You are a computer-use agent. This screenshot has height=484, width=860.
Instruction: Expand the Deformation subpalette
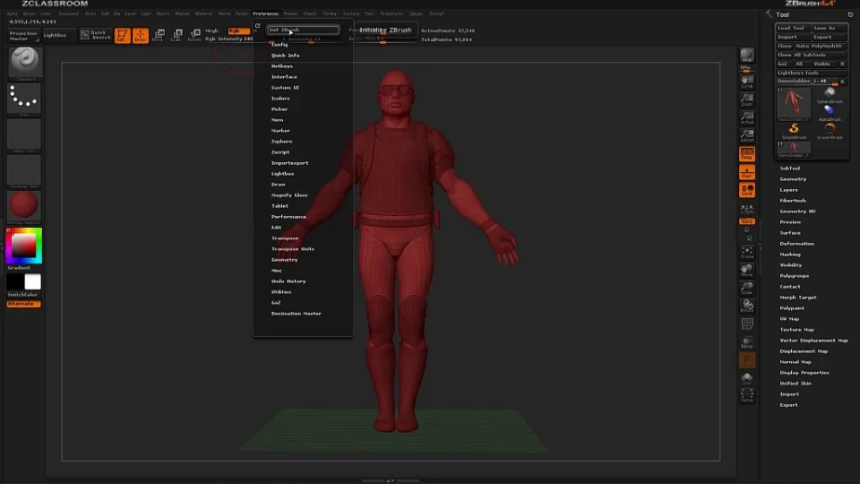(x=796, y=244)
